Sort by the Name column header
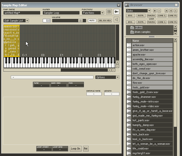The width and height of the screenshot is (182, 156). (152, 41)
